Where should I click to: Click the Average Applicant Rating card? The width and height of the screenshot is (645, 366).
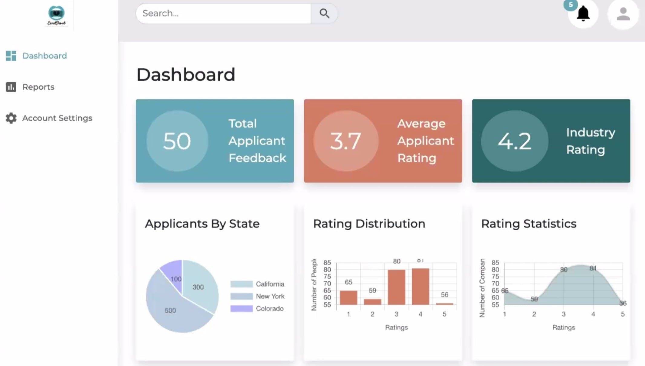pos(383,141)
